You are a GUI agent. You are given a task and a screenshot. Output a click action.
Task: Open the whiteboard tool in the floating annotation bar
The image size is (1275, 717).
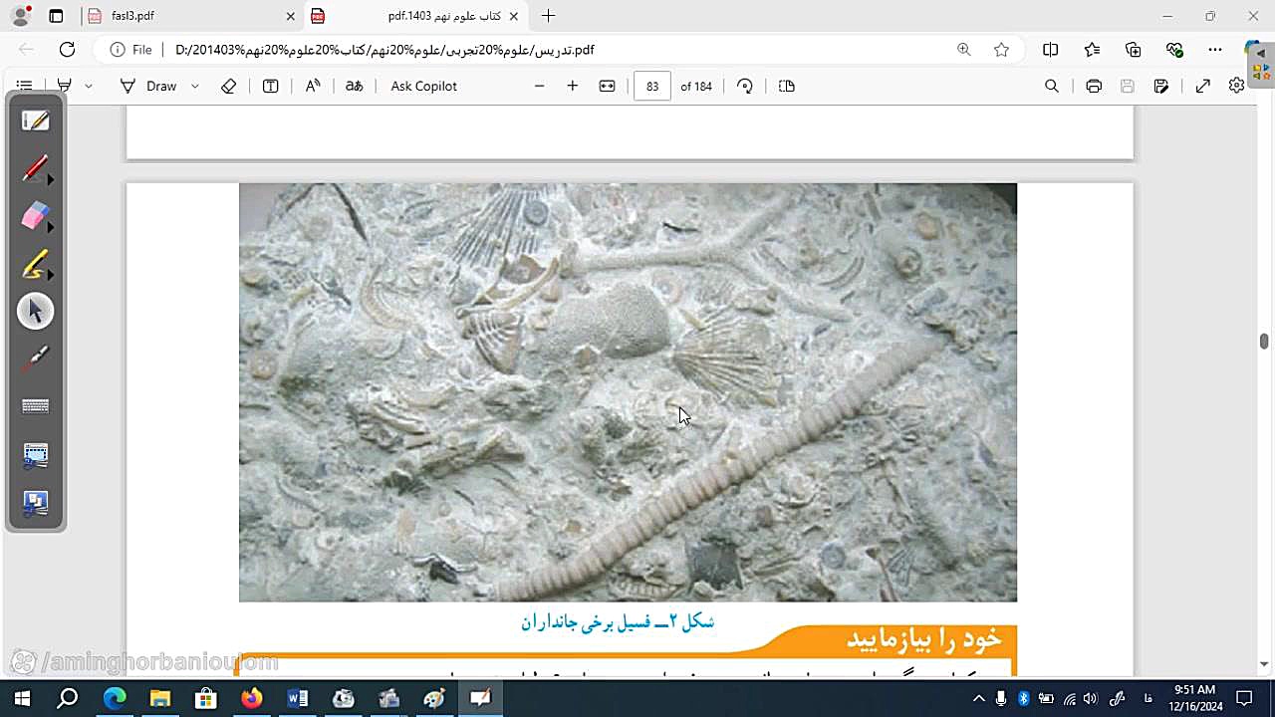pyautogui.click(x=36, y=120)
